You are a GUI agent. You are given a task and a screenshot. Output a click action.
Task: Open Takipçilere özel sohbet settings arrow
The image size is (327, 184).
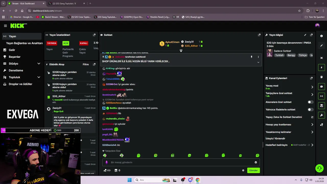click(312, 95)
